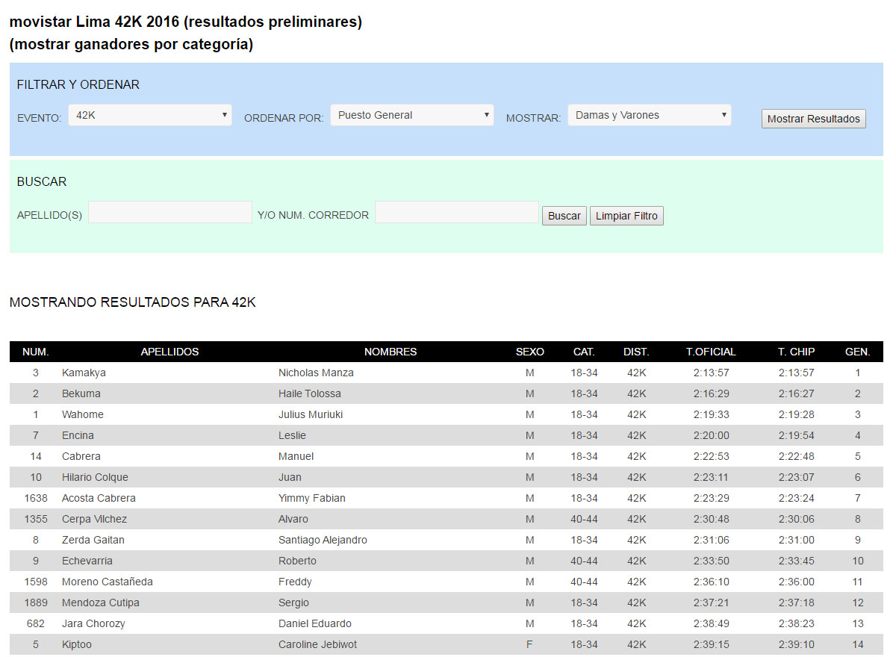Click the name Leslie
Image resolution: width=896 pixels, height=657 pixels.
coord(292,435)
